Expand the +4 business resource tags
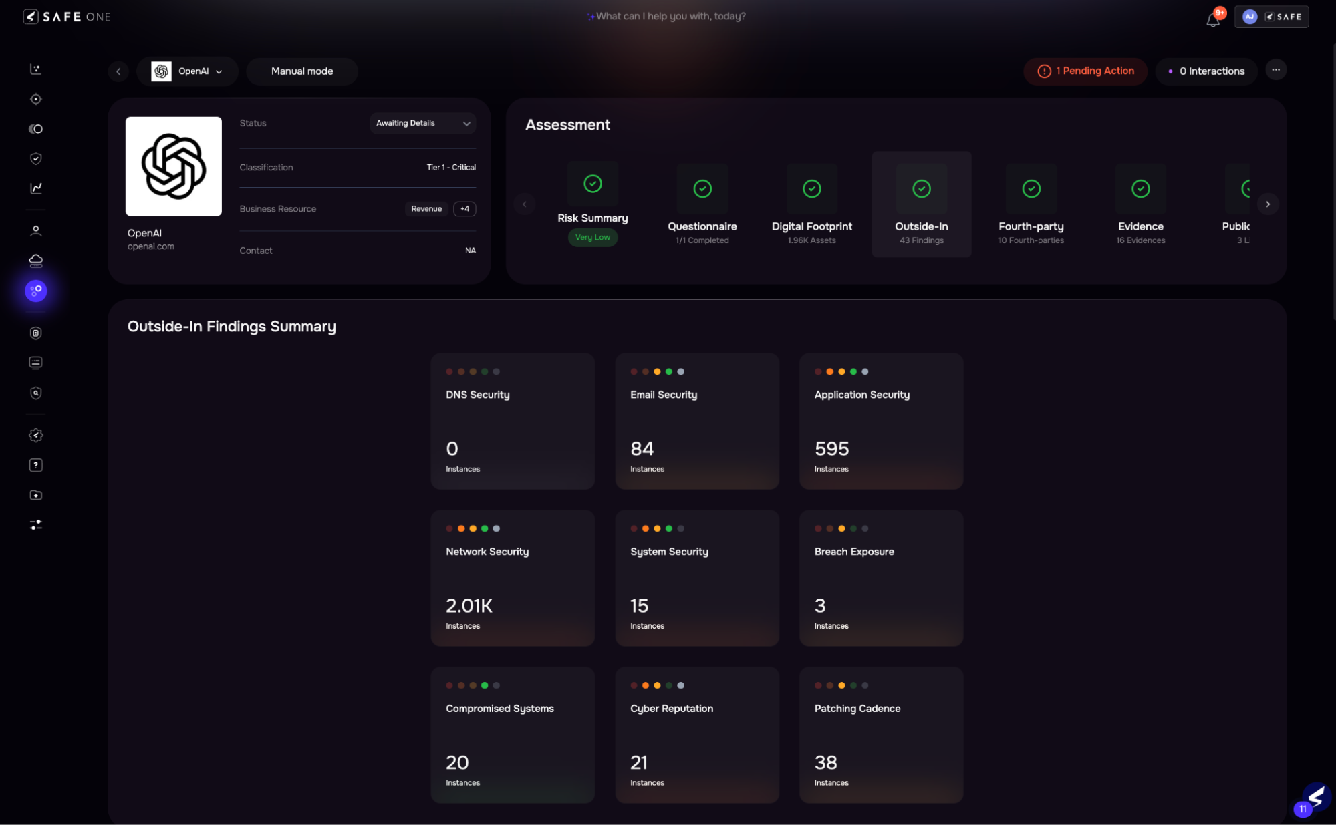The image size is (1336, 825). click(x=464, y=209)
